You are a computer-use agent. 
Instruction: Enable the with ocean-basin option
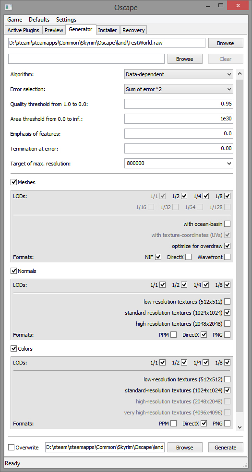click(x=228, y=224)
